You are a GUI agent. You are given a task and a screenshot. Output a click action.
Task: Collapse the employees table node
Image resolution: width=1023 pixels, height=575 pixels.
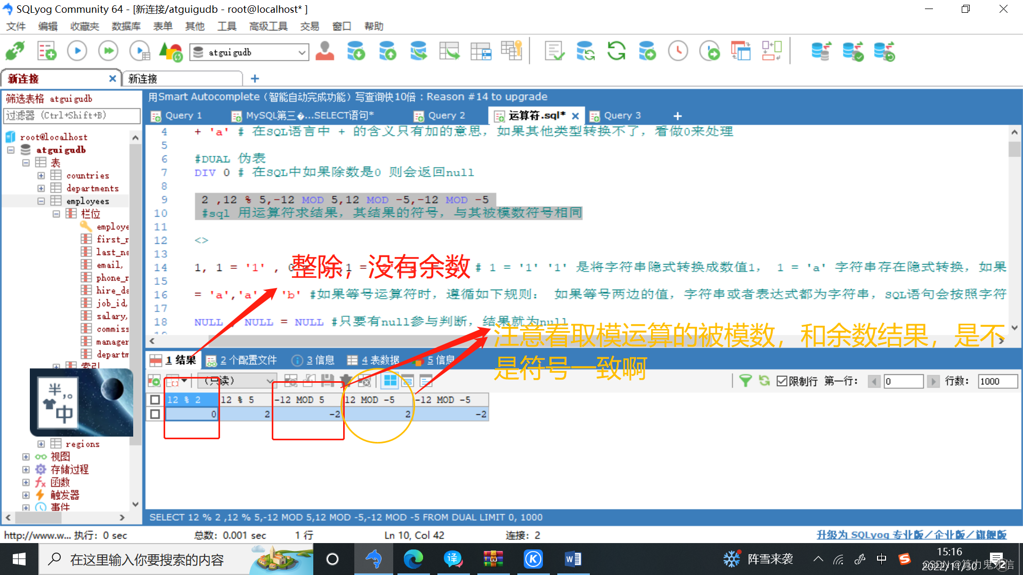click(x=41, y=201)
